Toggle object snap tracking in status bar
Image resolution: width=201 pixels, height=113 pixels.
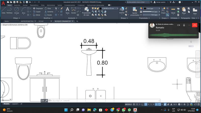(156, 104)
